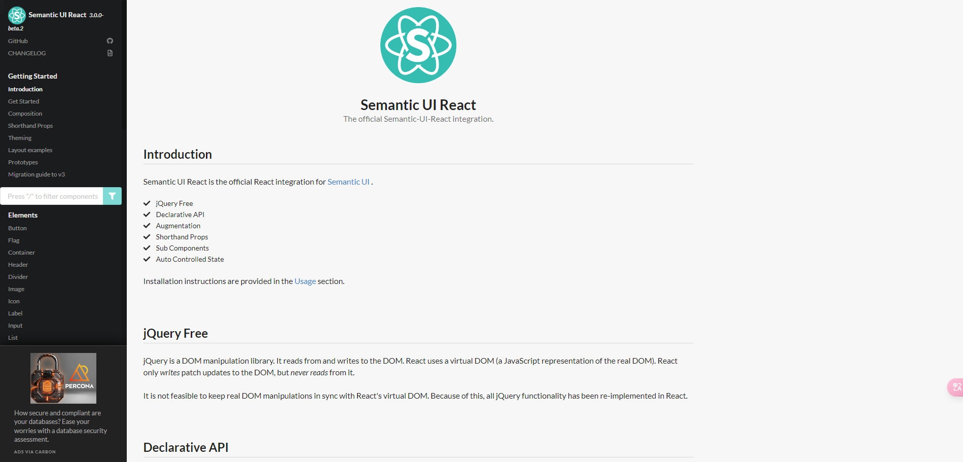Click the ADS VIA CARBON label

(34, 451)
